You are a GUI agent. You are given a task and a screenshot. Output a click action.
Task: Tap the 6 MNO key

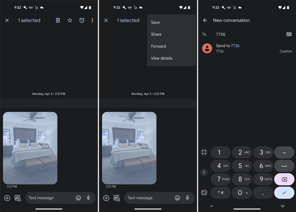263,166
